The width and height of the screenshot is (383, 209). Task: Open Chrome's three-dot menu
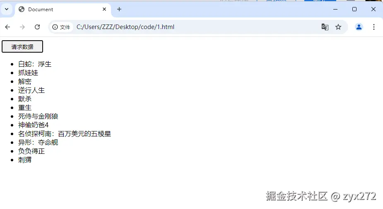coord(374,27)
